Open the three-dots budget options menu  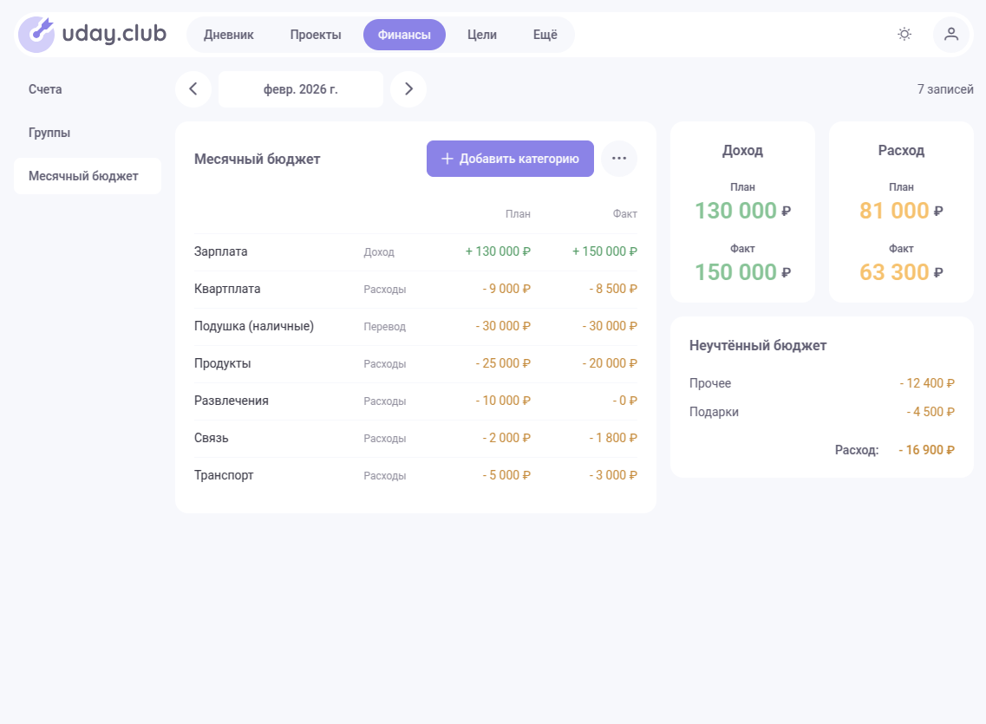coord(619,159)
